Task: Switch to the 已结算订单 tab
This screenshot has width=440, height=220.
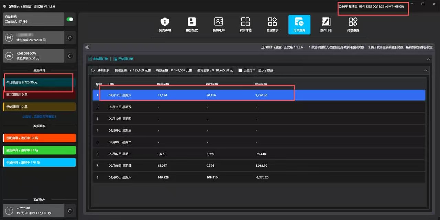Action: pyautogui.click(x=123, y=59)
